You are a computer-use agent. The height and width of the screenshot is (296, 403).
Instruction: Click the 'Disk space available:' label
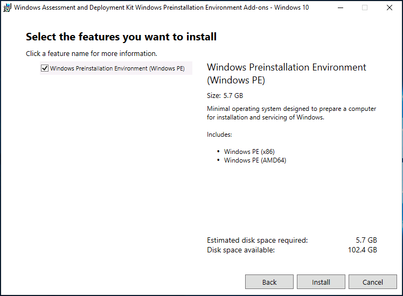(x=241, y=250)
